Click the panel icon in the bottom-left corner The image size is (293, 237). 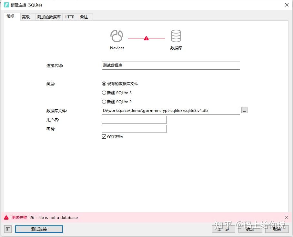click(x=7, y=229)
